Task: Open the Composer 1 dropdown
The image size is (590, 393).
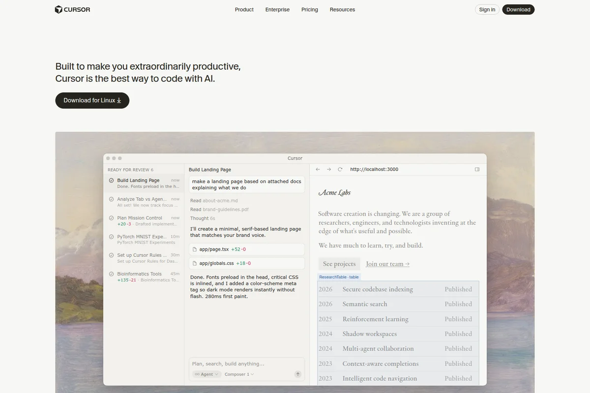Action: (x=238, y=374)
